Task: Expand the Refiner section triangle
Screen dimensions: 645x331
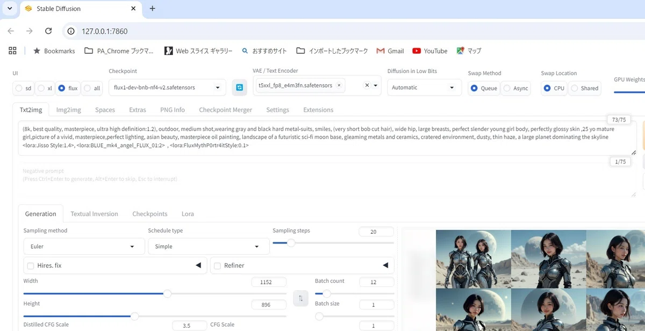Action: pos(385,265)
